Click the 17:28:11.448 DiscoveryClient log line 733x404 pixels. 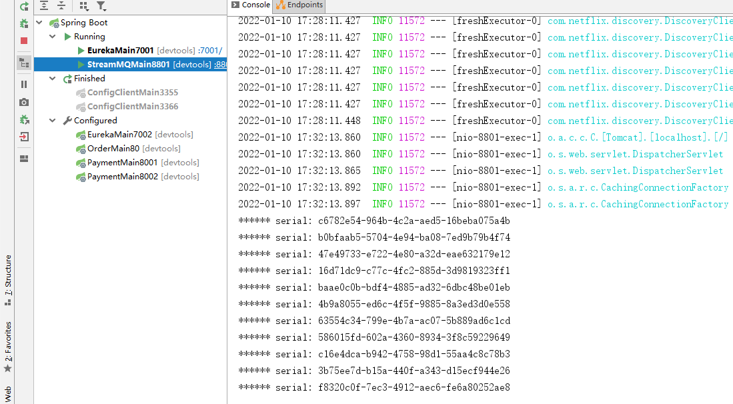(486, 121)
